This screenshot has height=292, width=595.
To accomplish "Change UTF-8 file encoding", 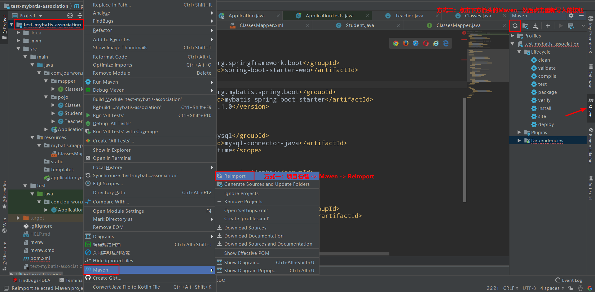I will point(529,288).
